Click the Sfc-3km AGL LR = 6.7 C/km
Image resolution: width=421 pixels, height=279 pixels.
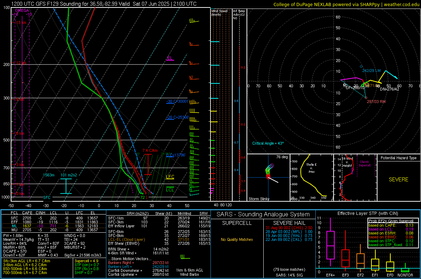point(27,261)
